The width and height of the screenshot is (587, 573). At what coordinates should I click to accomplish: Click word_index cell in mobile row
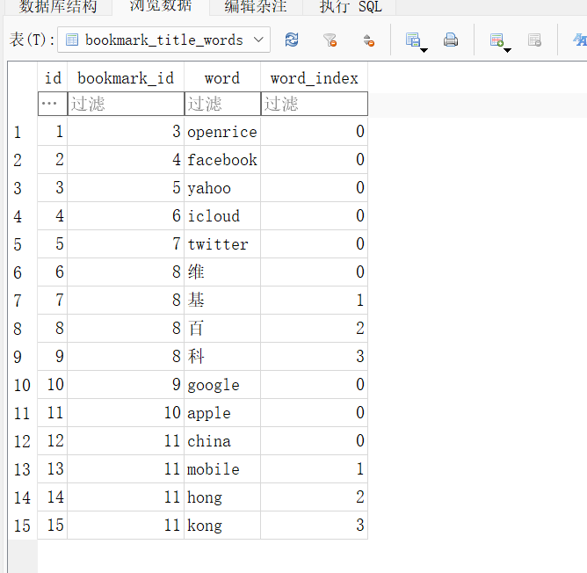314,469
